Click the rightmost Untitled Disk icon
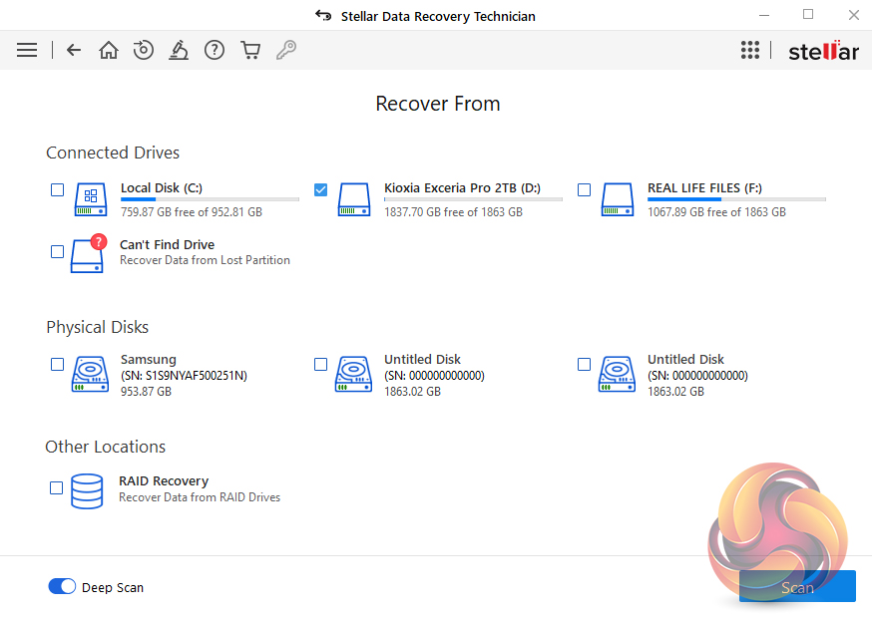Image resolution: width=872 pixels, height=619 pixels. click(617, 374)
